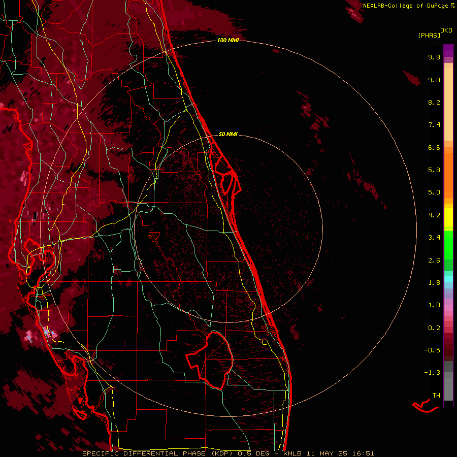Screen dimensions: 457x457
Task: Click the 0.2 scale value
Action: pos(434,328)
